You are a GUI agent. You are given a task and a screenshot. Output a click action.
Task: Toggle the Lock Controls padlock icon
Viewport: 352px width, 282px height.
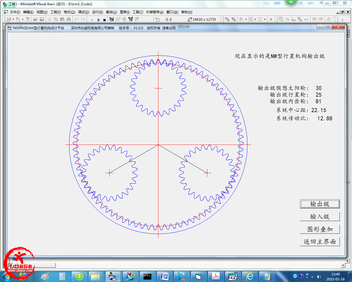pos(271,19)
